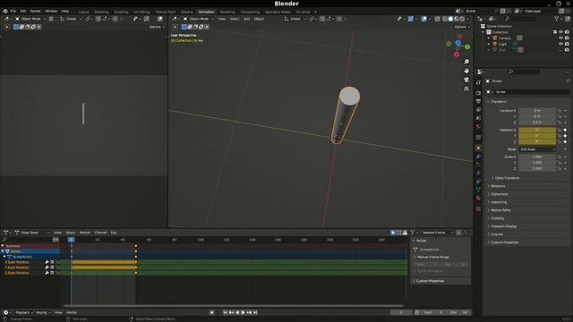The width and height of the screenshot is (573, 322).
Task: Toggle Light render camera icon in outliner
Action: click(567, 44)
